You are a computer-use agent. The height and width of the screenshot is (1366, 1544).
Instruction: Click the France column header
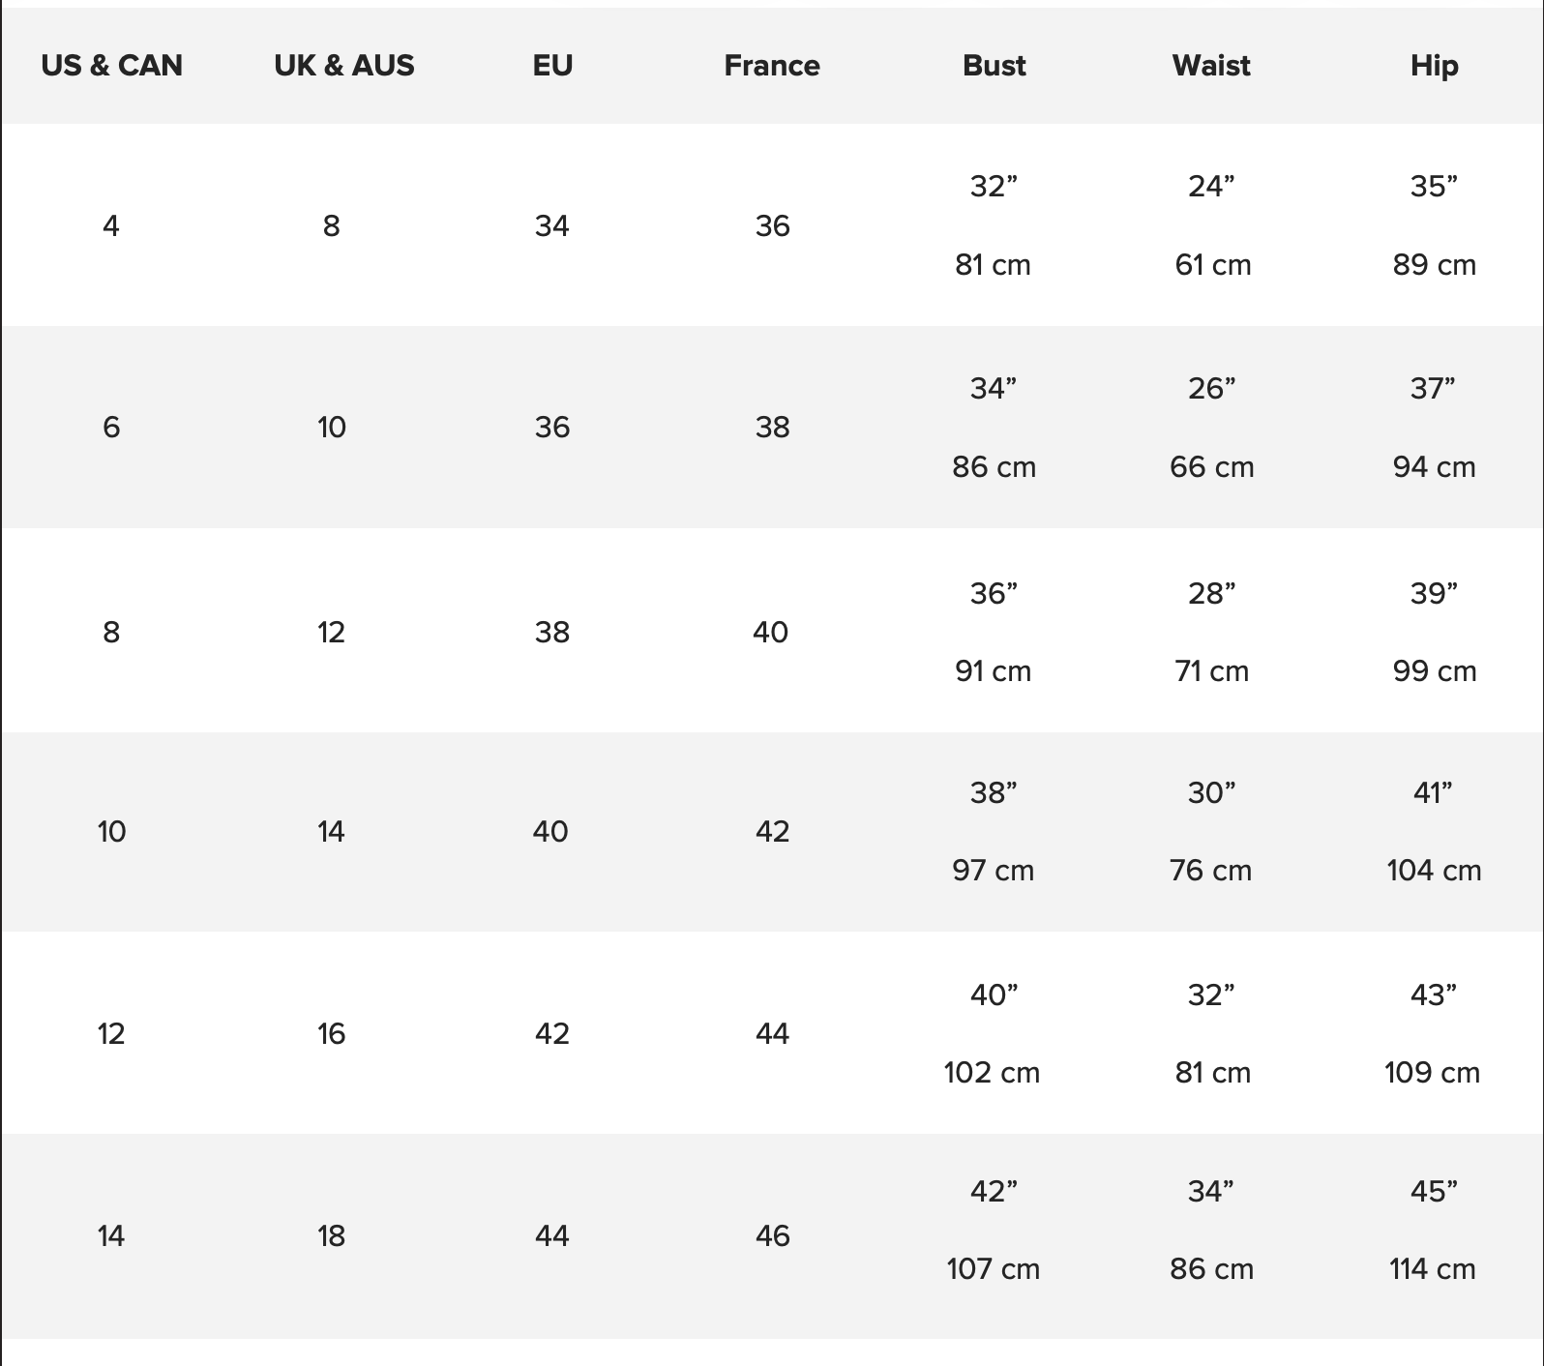[772, 66]
